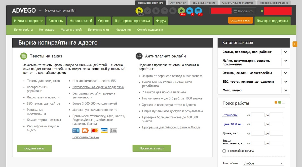Image resolution: width=302 pixels, height=167 pixels.
Task: Click the Тексты на заказ green icon
Action: 23,56
